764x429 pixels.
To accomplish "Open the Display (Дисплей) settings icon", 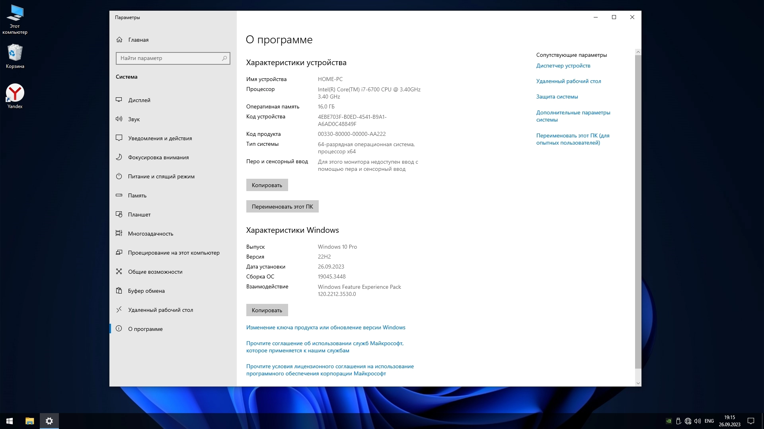I will tap(119, 100).
